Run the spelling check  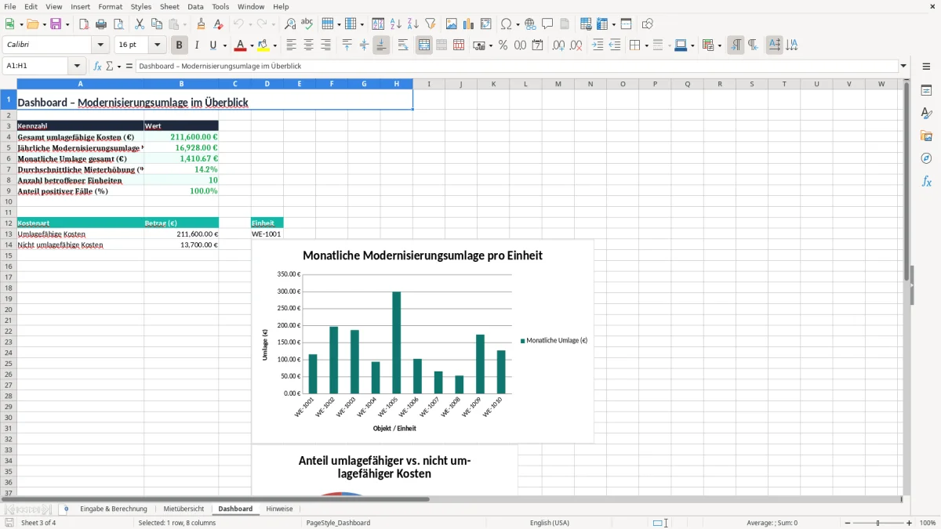tap(307, 24)
